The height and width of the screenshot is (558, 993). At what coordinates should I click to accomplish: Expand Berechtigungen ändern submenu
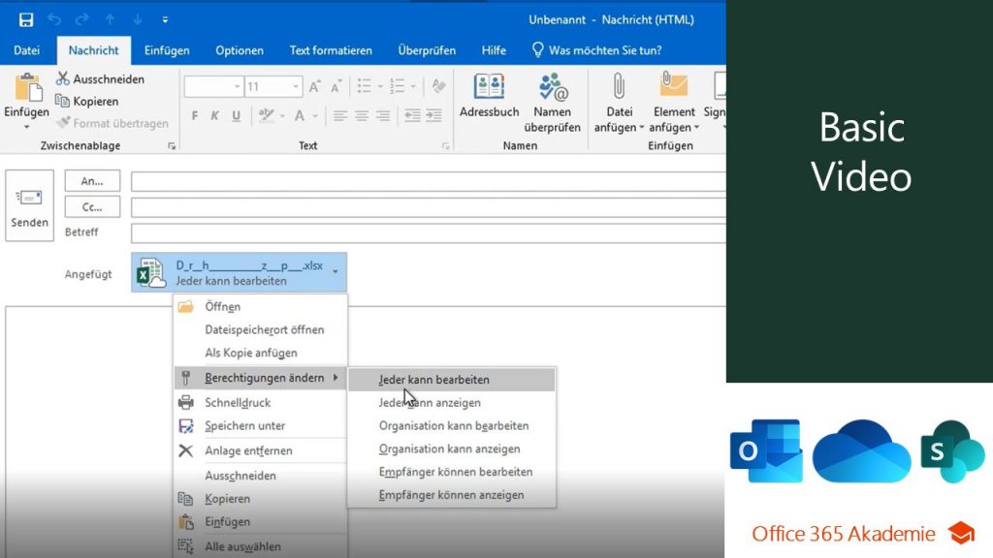pos(260,378)
